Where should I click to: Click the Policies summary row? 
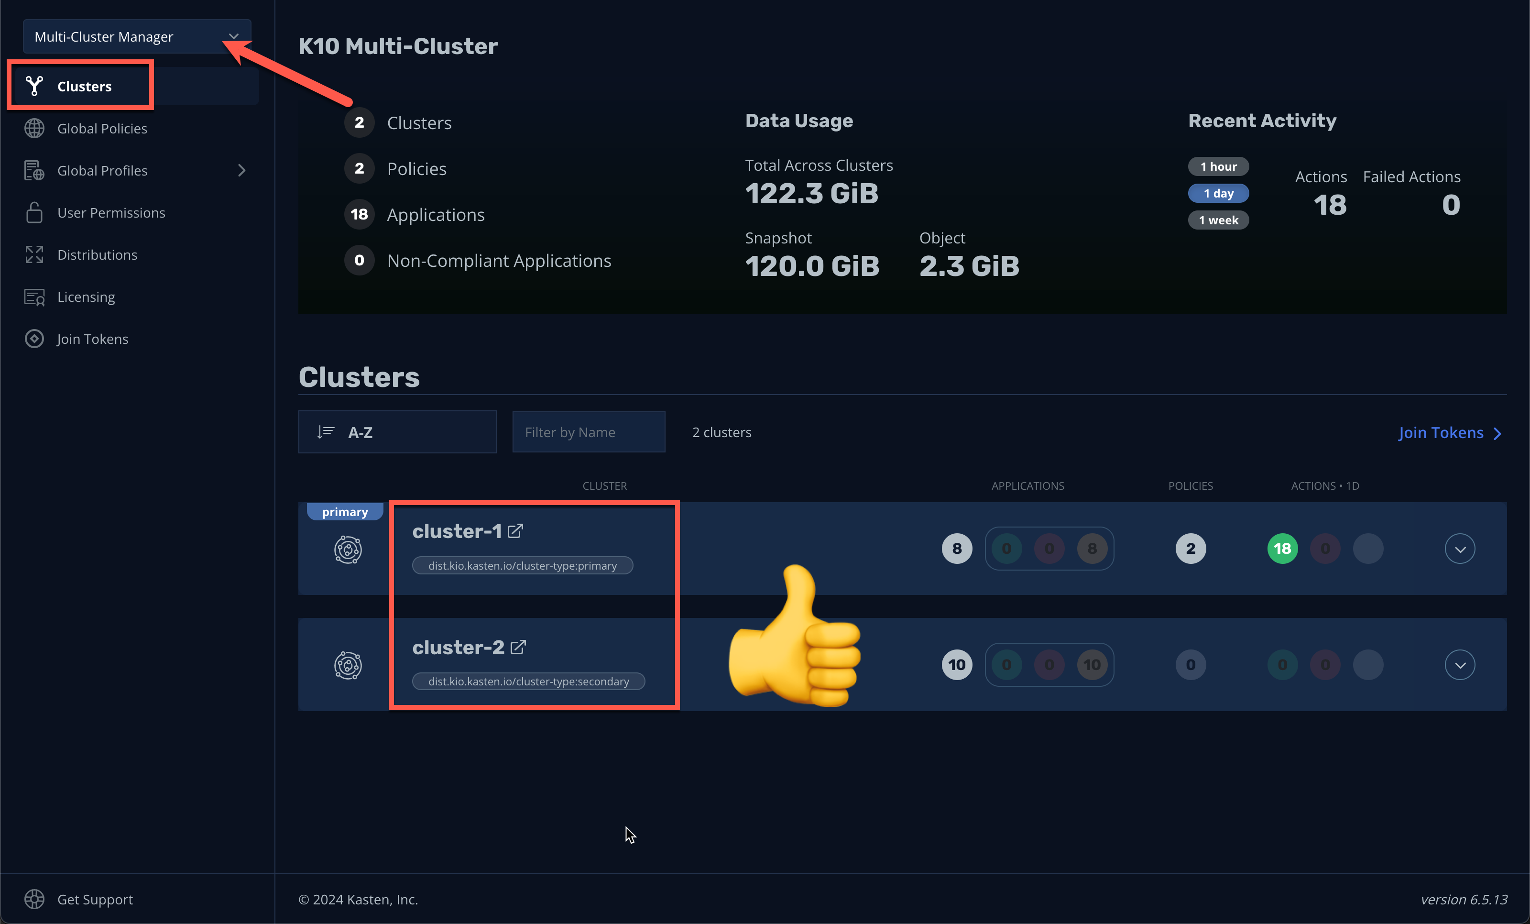click(395, 168)
